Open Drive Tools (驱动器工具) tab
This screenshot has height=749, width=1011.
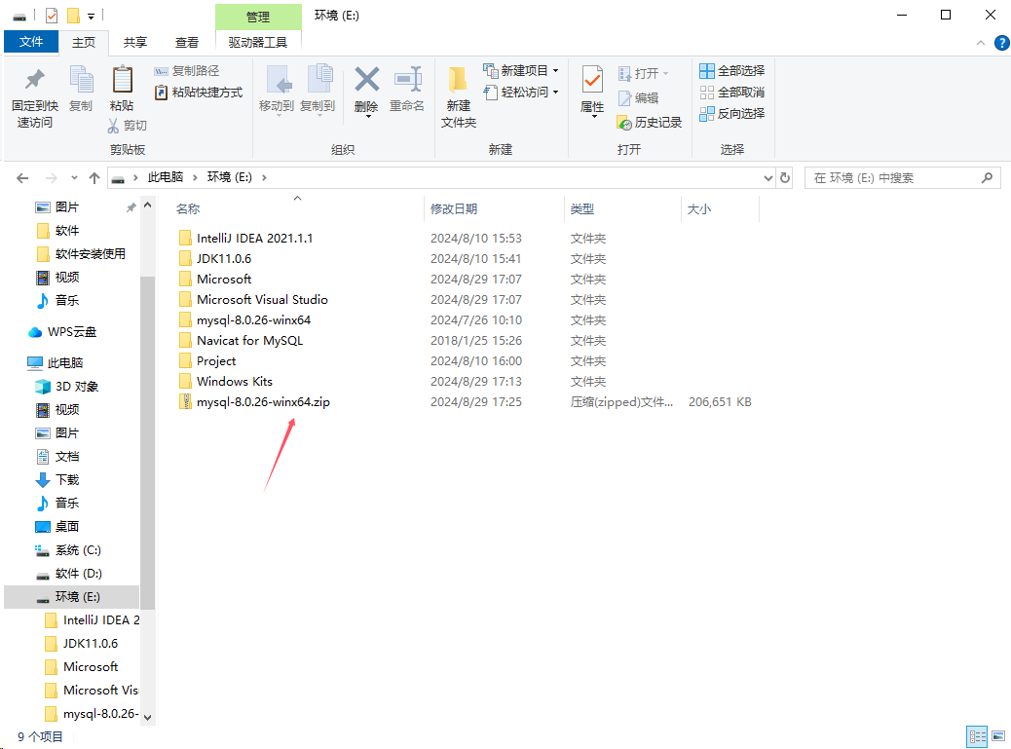258,43
